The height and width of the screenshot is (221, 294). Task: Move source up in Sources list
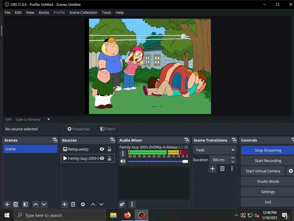point(93,204)
